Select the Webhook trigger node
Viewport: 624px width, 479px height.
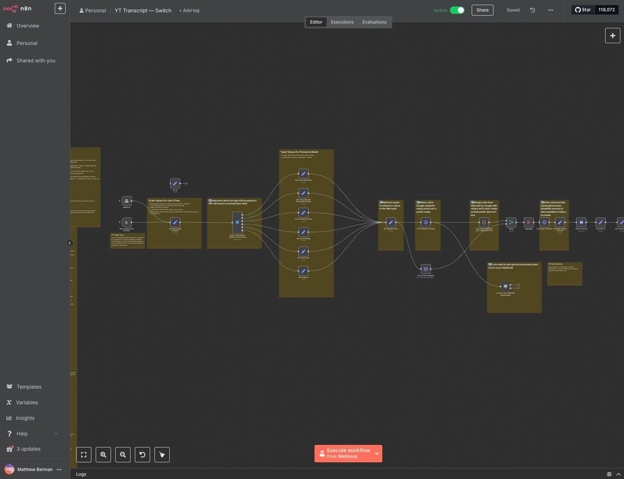[x=127, y=201]
